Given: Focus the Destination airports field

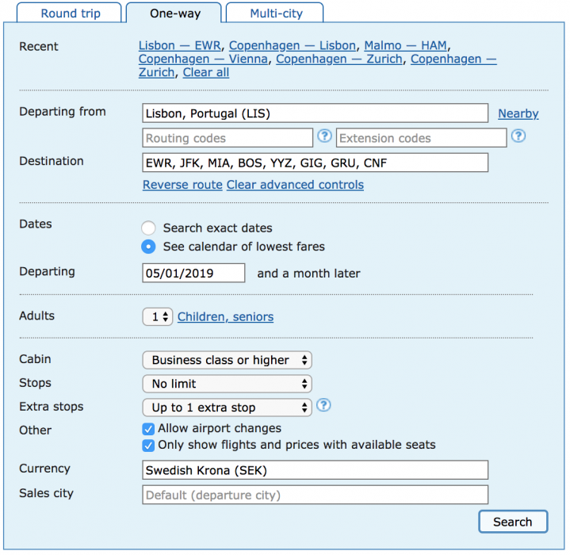Looking at the screenshot, I should (x=316, y=163).
